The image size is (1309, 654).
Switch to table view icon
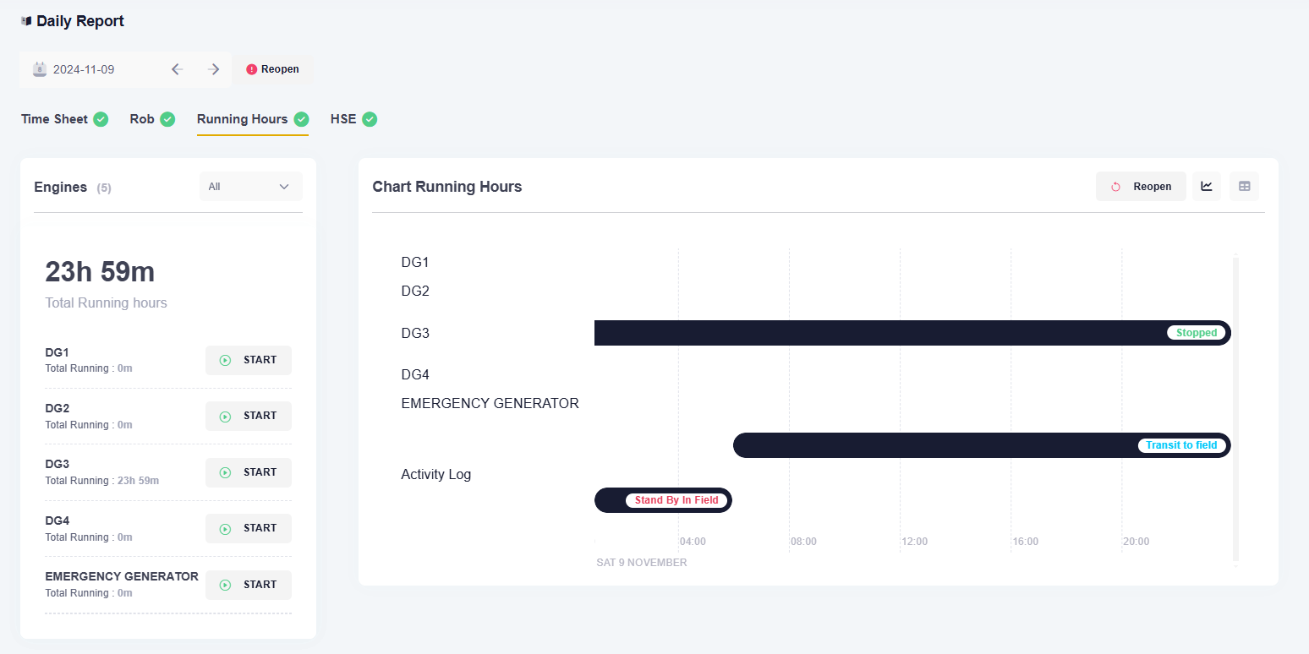[1244, 187]
